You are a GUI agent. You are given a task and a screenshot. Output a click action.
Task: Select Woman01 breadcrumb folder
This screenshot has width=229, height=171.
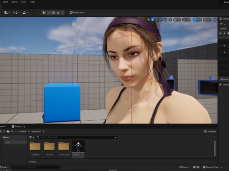tap(36, 131)
